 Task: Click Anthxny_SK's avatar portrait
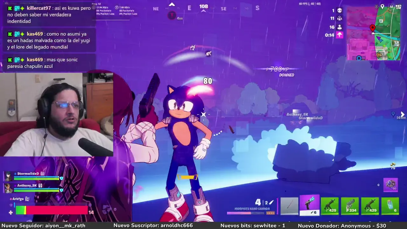8,188
